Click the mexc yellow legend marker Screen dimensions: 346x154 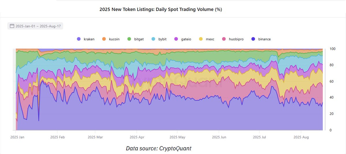[x=201, y=39]
